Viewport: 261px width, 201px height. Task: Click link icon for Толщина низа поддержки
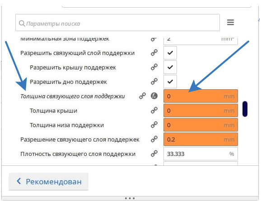coord(154,125)
